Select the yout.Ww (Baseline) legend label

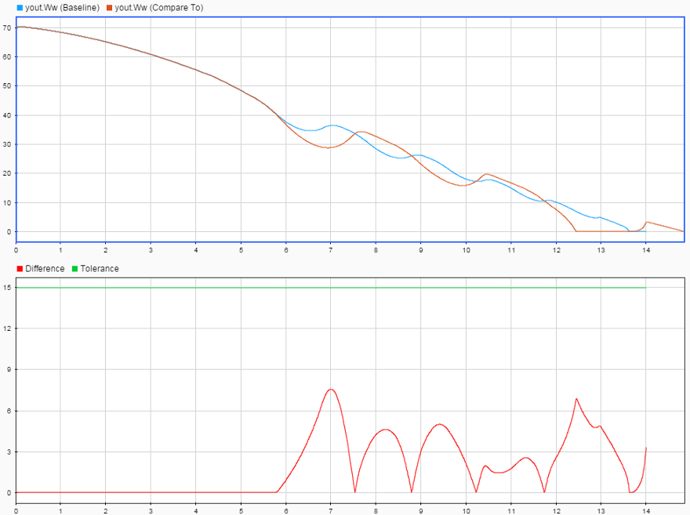(x=63, y=8)
